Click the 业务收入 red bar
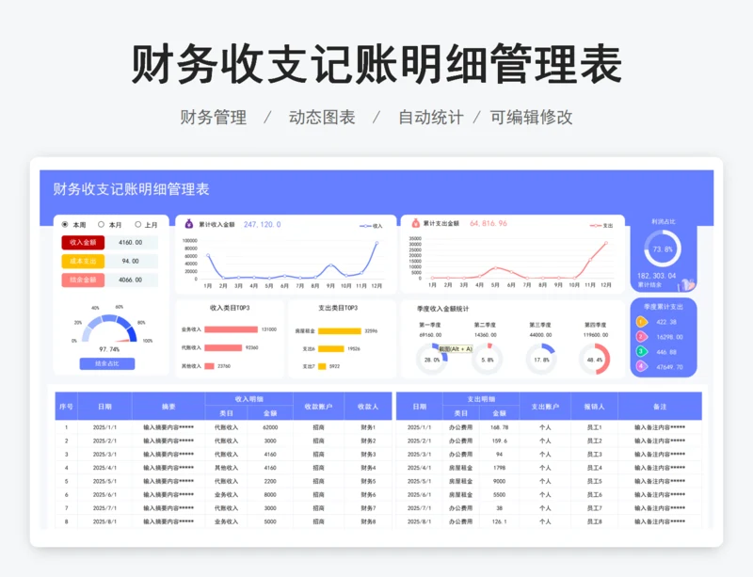 click(x=231, y=329)
